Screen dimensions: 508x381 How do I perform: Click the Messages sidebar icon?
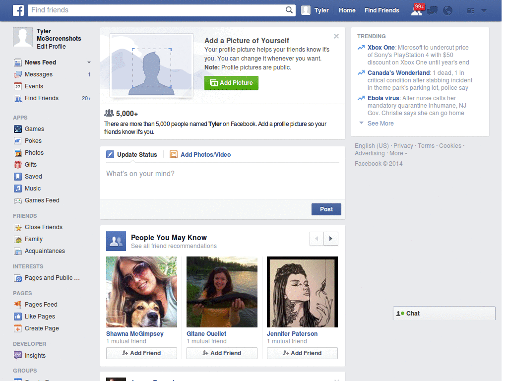tap(18, 74)
